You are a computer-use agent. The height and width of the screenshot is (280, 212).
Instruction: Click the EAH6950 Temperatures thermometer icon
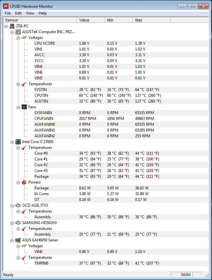click(x=24, y=258)
